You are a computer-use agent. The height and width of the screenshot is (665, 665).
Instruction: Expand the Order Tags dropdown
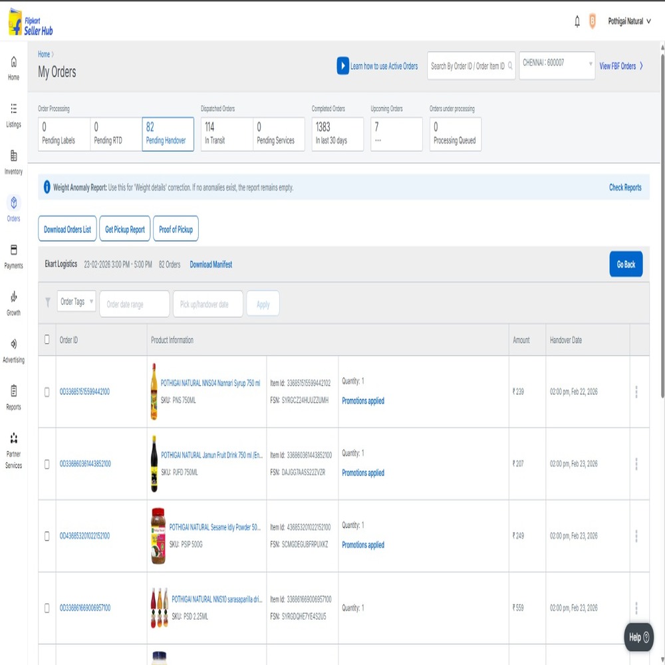point(76,302)
